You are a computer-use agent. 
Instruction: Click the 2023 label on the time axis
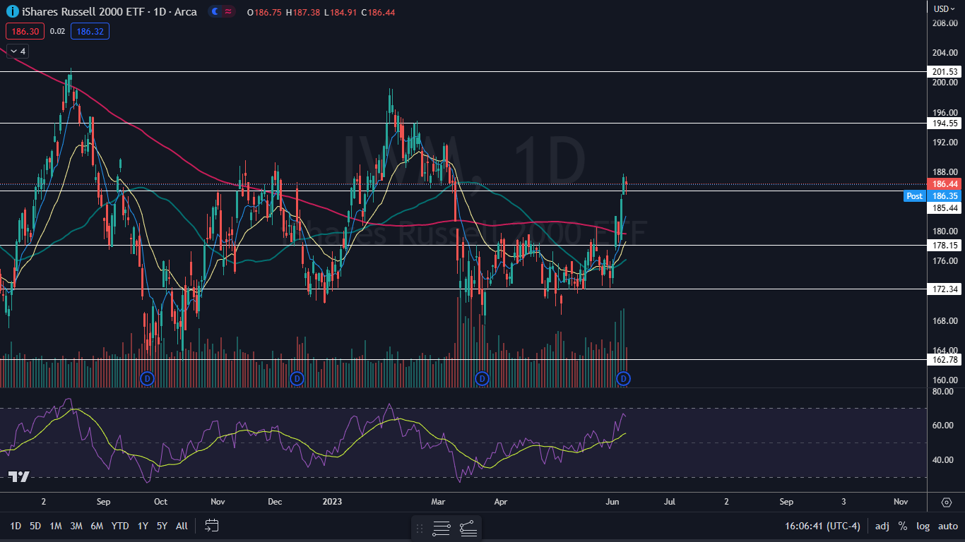(332, 502)
